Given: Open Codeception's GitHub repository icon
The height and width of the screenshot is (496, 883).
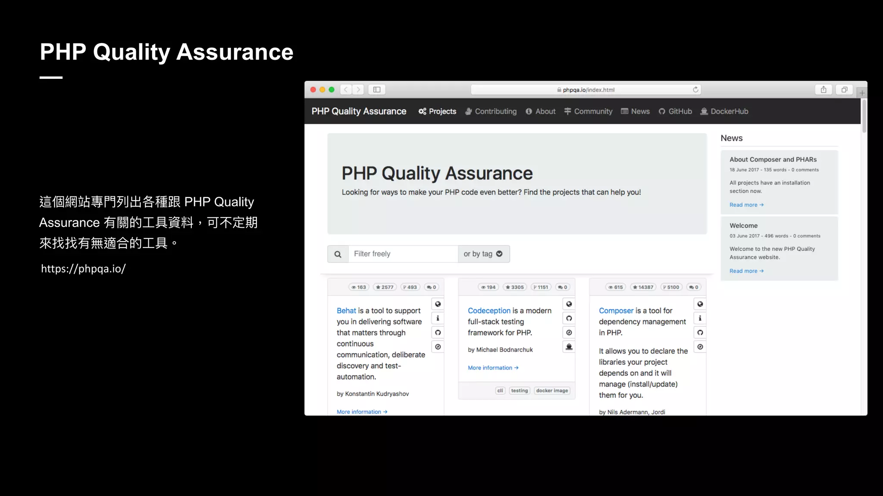Looking at the screenshot, I should [569, 318].
